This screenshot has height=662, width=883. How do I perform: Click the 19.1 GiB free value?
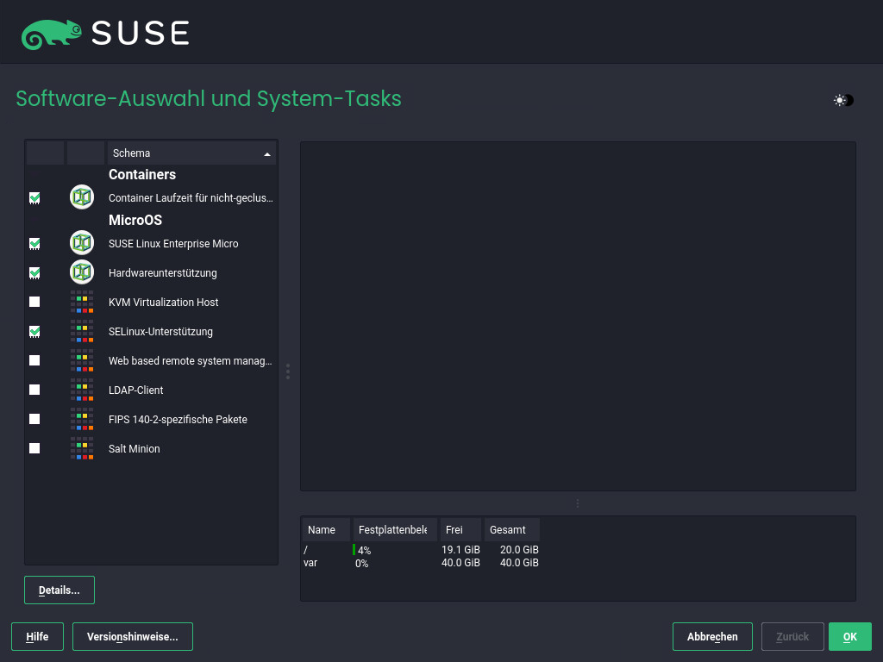(460, 549)
